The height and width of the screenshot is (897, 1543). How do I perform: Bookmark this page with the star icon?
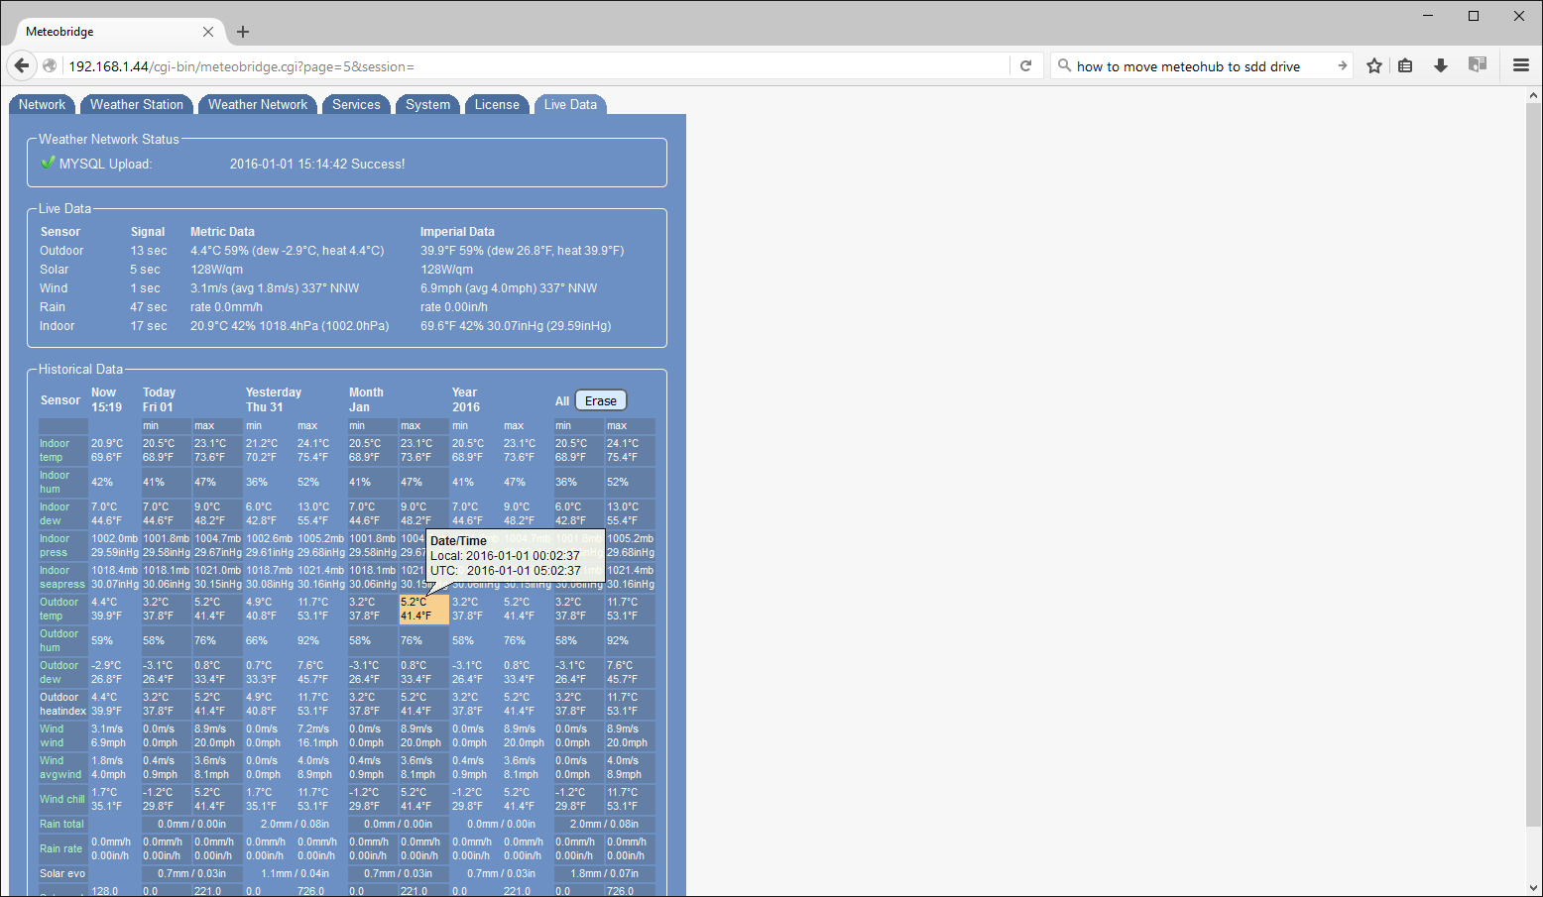(1374, 66)
